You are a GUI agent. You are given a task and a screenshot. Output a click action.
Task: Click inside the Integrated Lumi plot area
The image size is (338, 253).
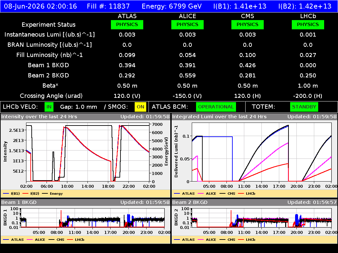[262, 152]
